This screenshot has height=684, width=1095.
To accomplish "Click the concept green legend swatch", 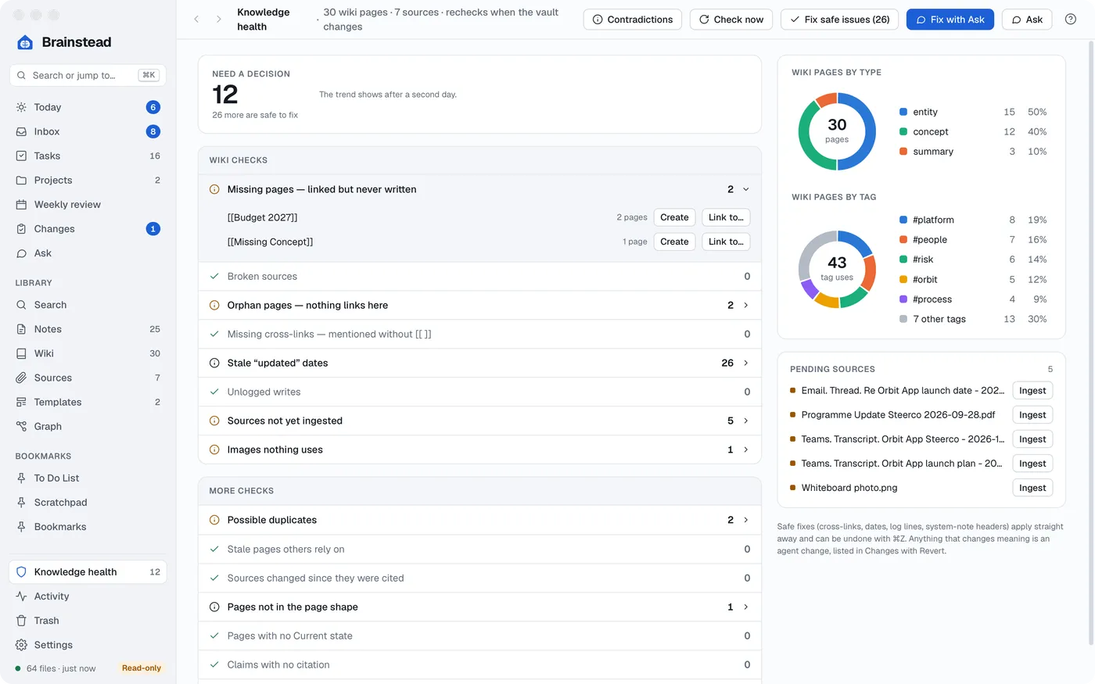I will tap(903, 132).
